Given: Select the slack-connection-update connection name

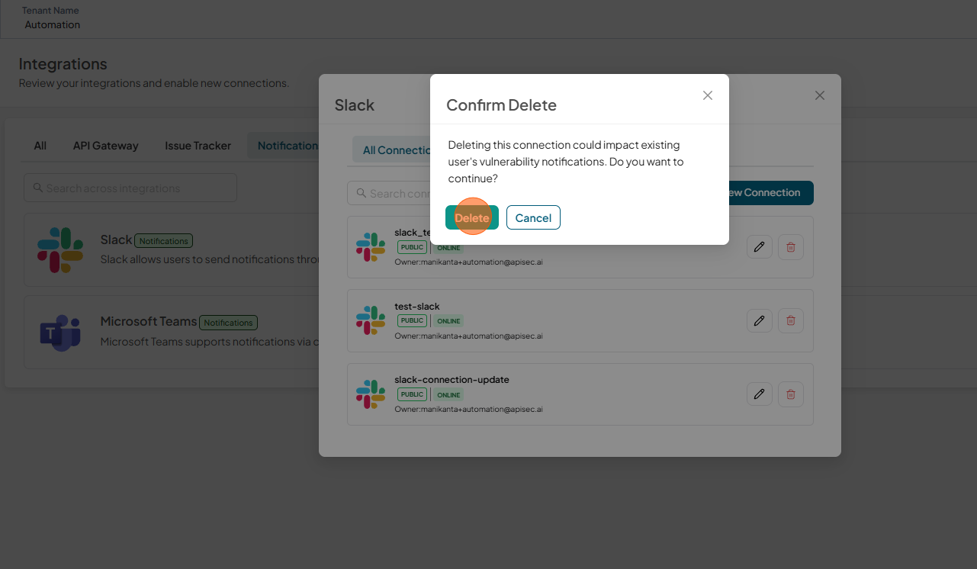Looking at the screenshot, I should [452, 379].
